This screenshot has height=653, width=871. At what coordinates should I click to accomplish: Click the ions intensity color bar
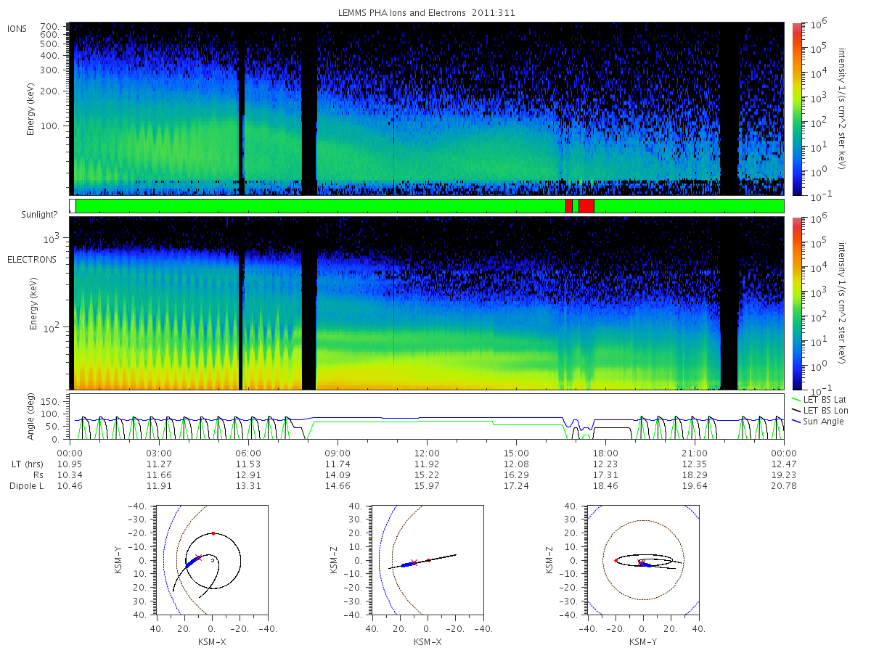click(797, 109)
